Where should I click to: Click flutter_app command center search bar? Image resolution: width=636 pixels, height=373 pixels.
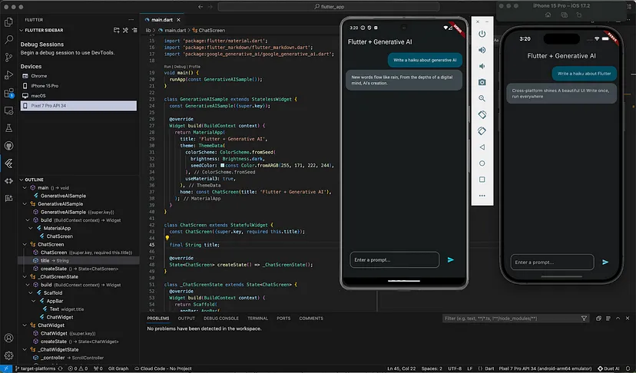pos(329,6)
